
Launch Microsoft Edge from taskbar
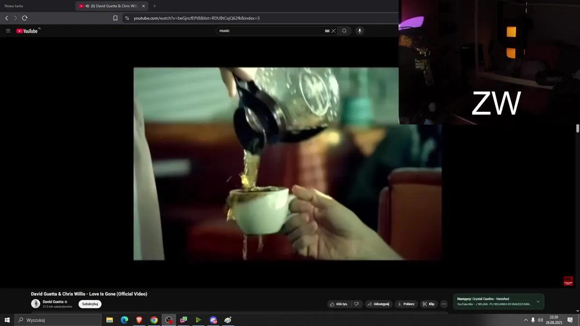(x=125, y=320)
